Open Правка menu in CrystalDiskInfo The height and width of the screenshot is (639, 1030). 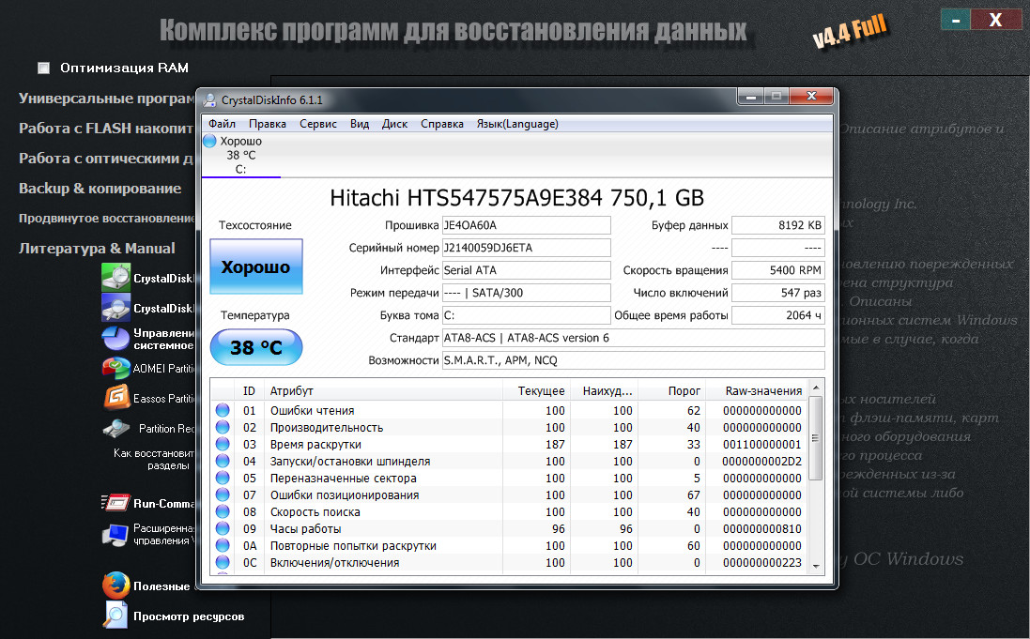(268, 124)
